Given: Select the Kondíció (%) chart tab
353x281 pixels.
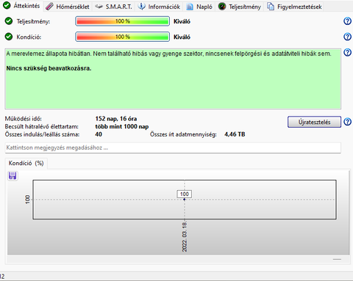Looking at the screenshot, I should (x=26, y=163).
